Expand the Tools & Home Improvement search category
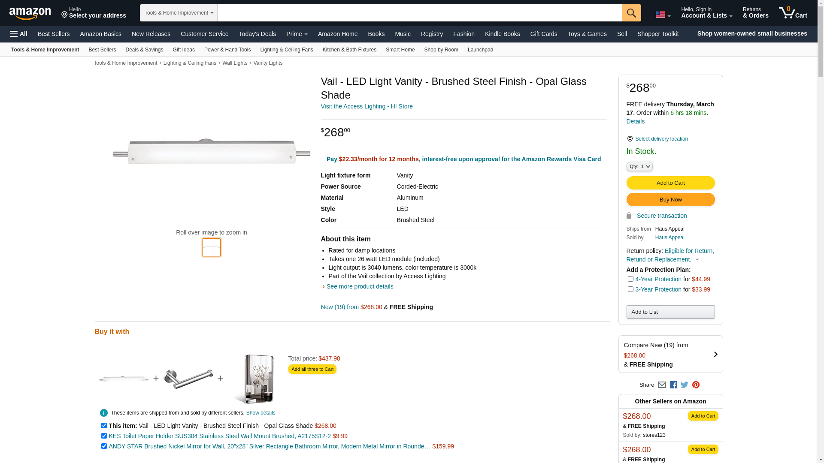824x463 pixels. (x=179, y=13)
